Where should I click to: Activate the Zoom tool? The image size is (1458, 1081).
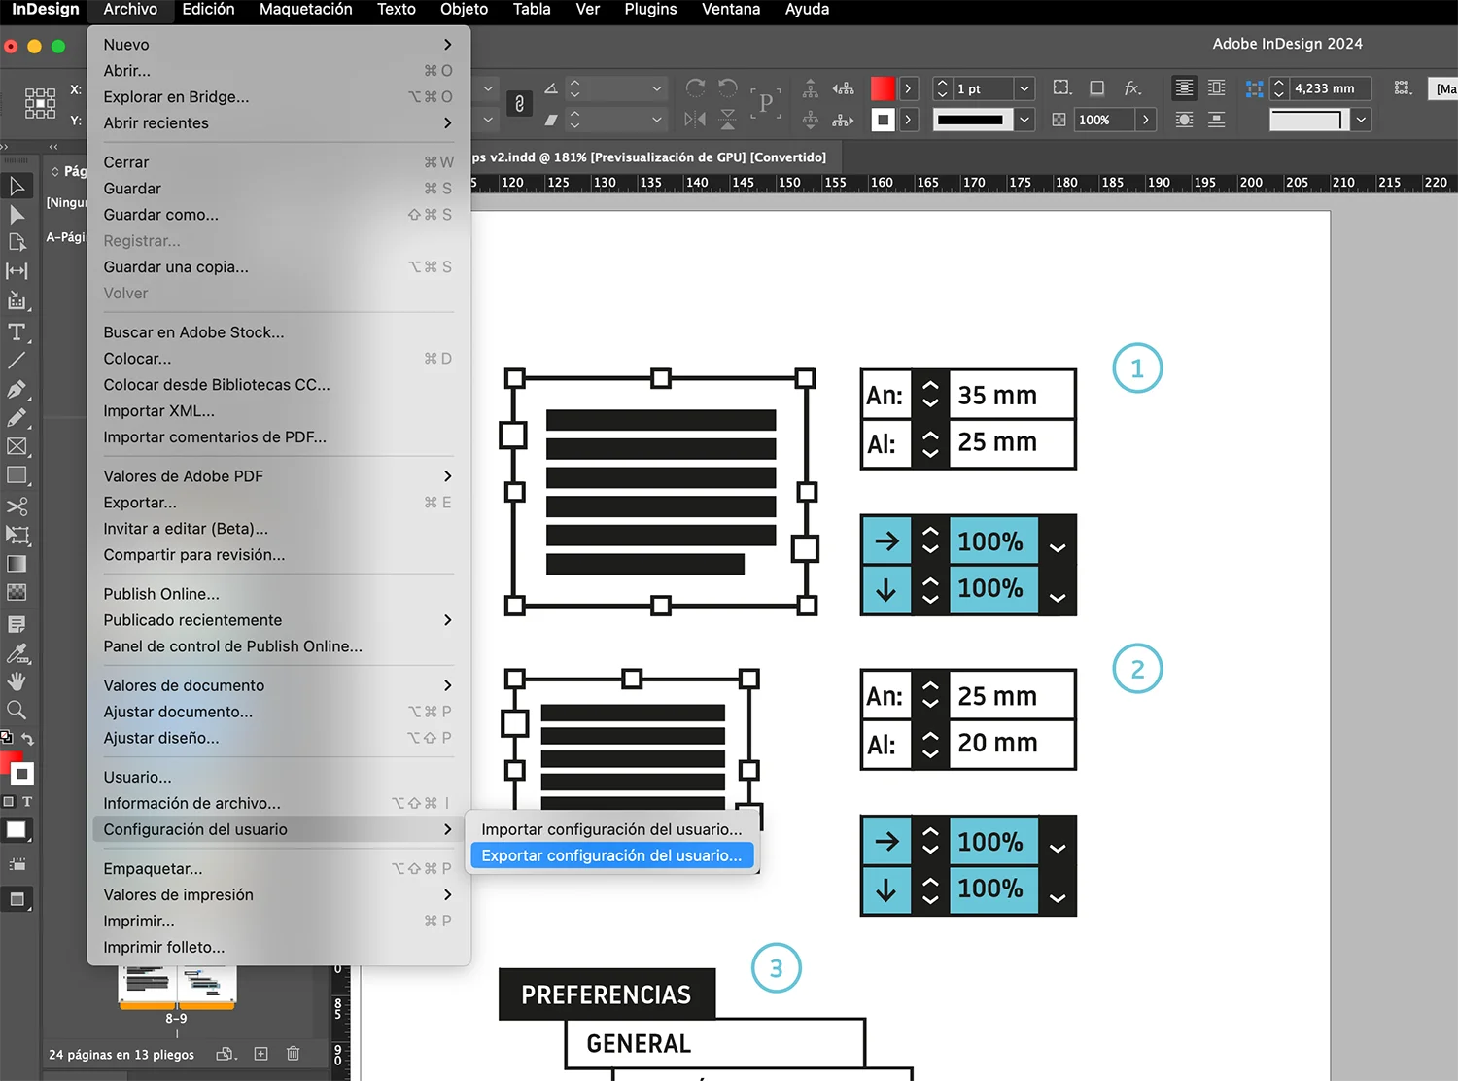click(17, 710)
